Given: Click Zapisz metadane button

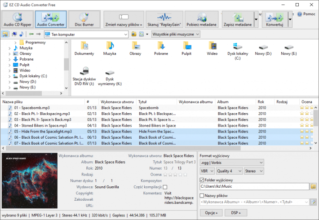Looking at the screenshot, I should pyautogui.click(x=238, y=19).
